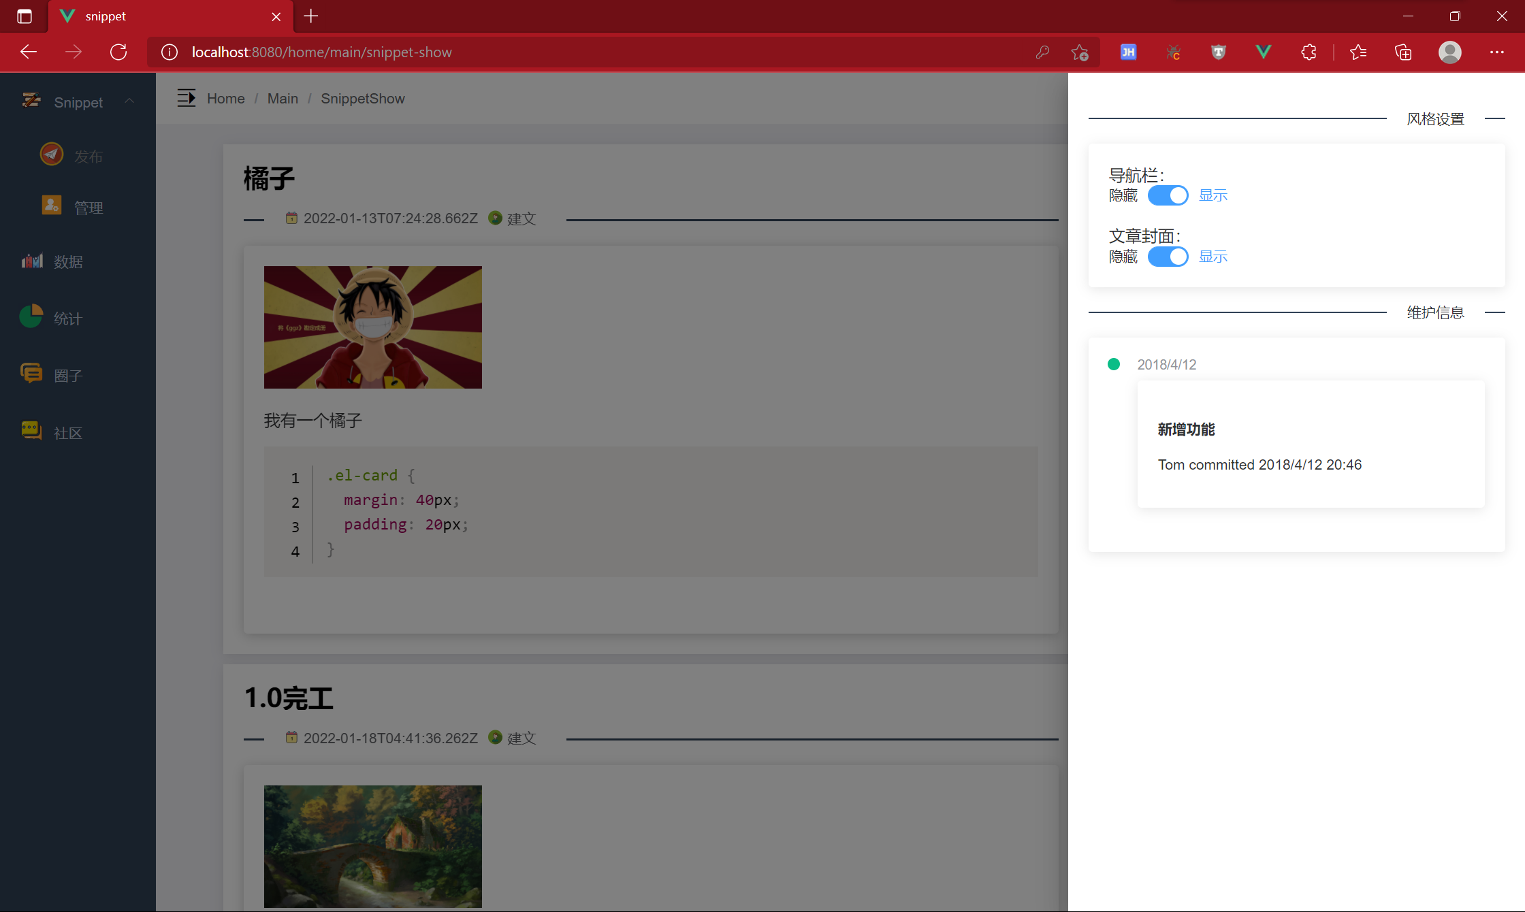The height and width of the screenshot is (912, 1525).
Task: Click the 新增功能 card title
Action: click(x=1187, y=429)
